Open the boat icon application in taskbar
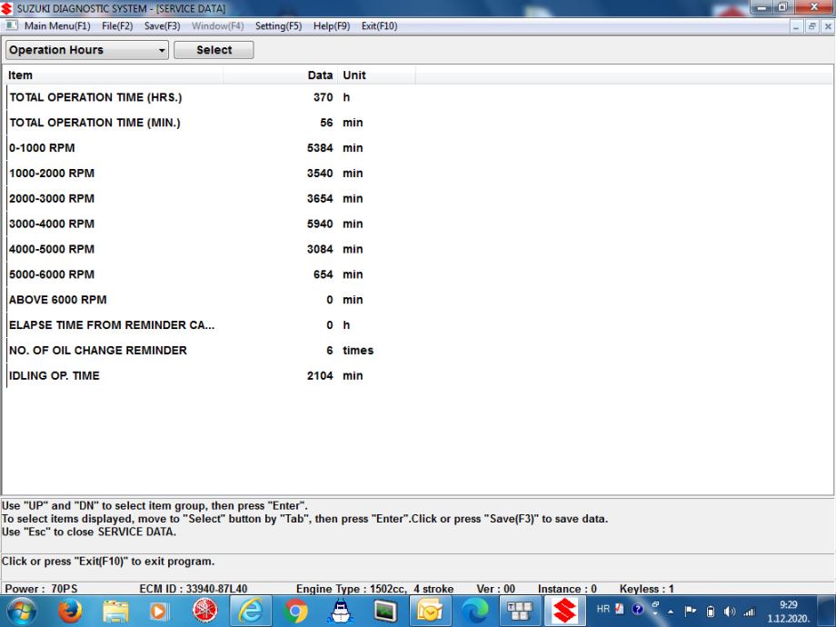836x627 pixels. [341, 611]
